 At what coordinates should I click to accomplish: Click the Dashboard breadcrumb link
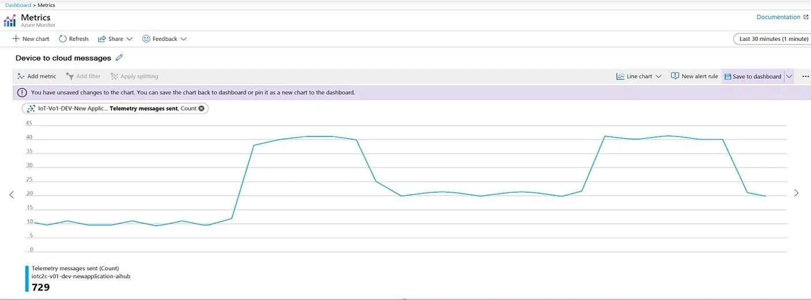(x=18, y=5)
